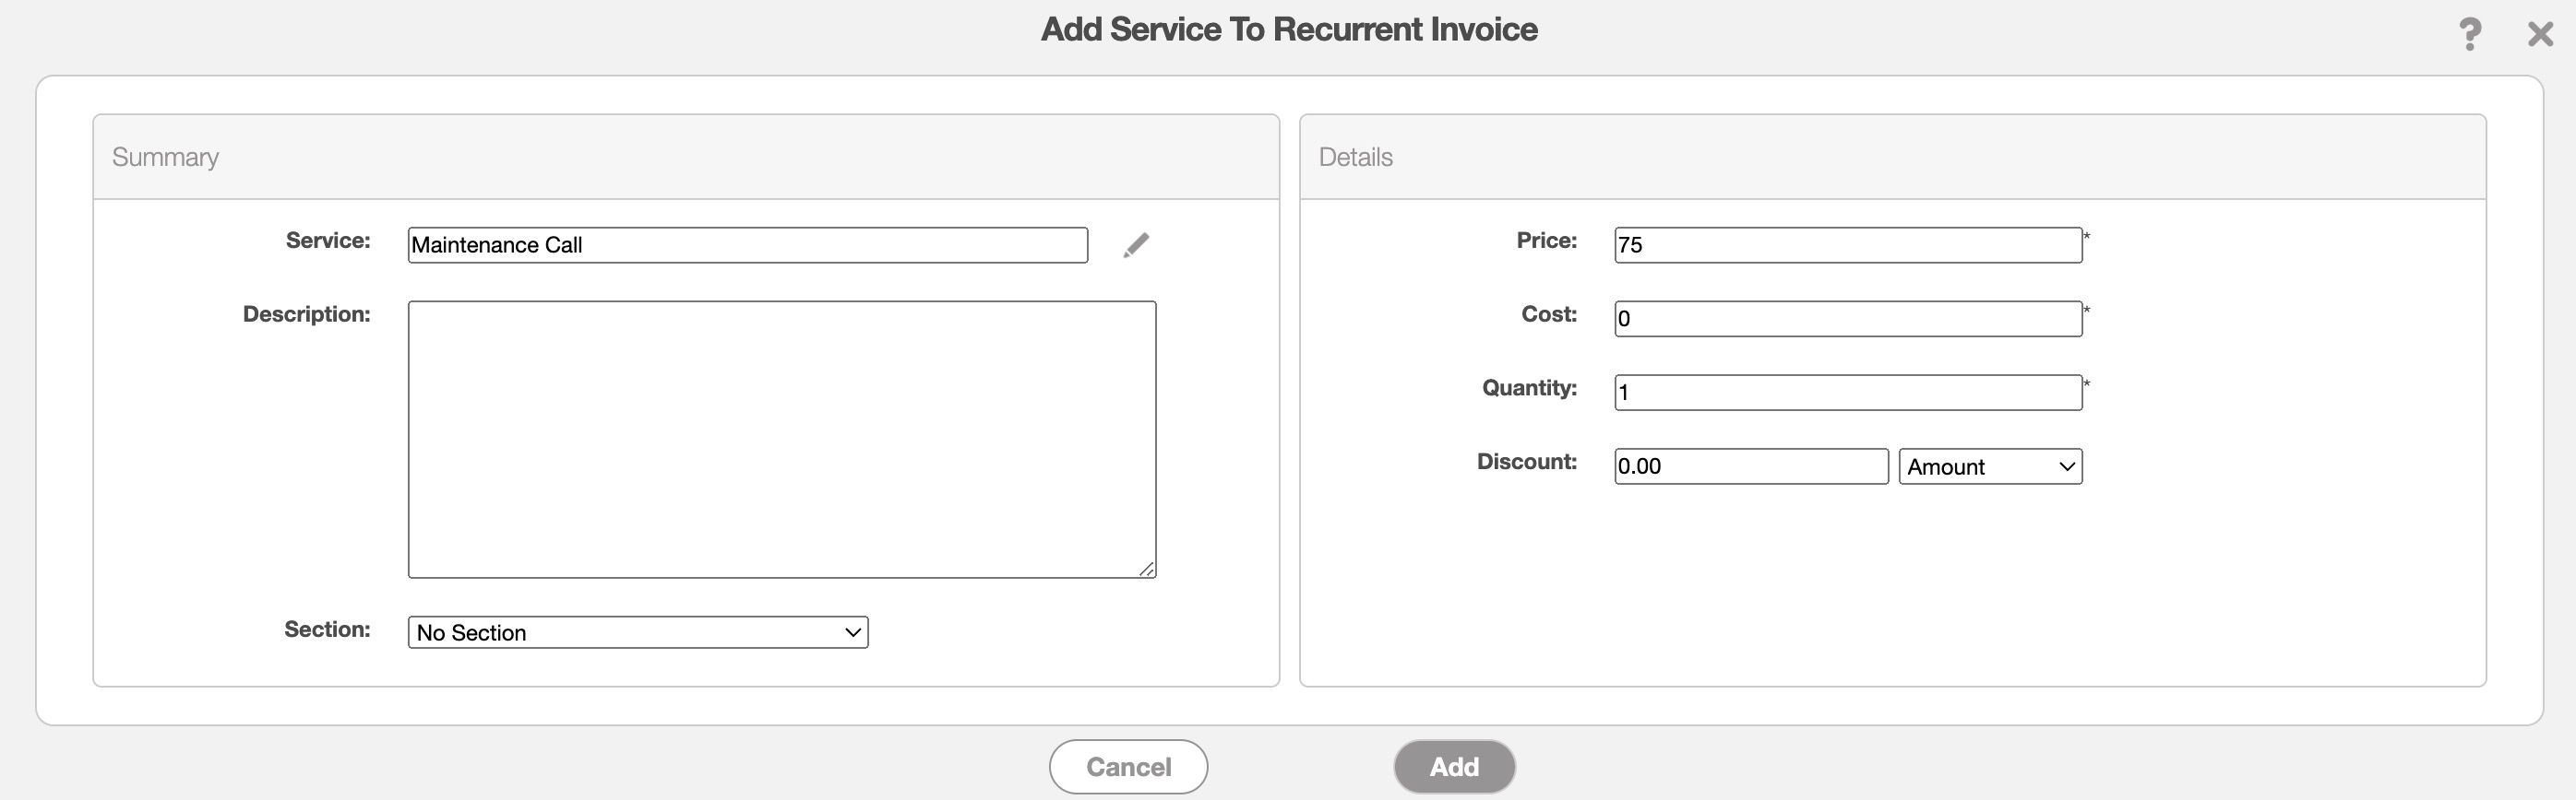Click the Add Service To Recurrent Invoice title

(1288, 30)
